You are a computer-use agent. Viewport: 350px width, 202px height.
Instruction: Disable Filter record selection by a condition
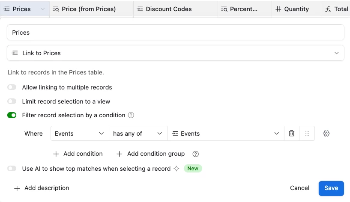click(x=12, y=115)
